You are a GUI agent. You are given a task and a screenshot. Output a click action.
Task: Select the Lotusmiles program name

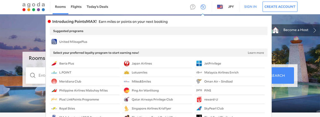click(139, 73)
